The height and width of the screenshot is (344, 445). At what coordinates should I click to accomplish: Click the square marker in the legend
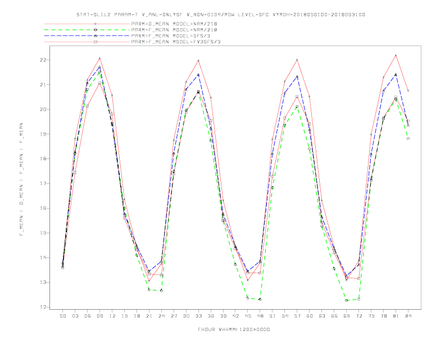96,42
